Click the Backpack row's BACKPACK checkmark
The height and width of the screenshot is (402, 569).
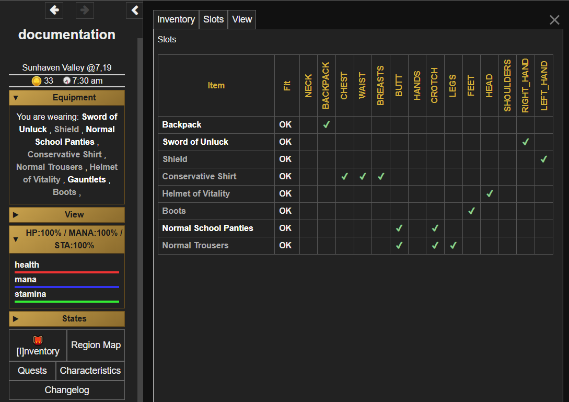pos(326,124)
